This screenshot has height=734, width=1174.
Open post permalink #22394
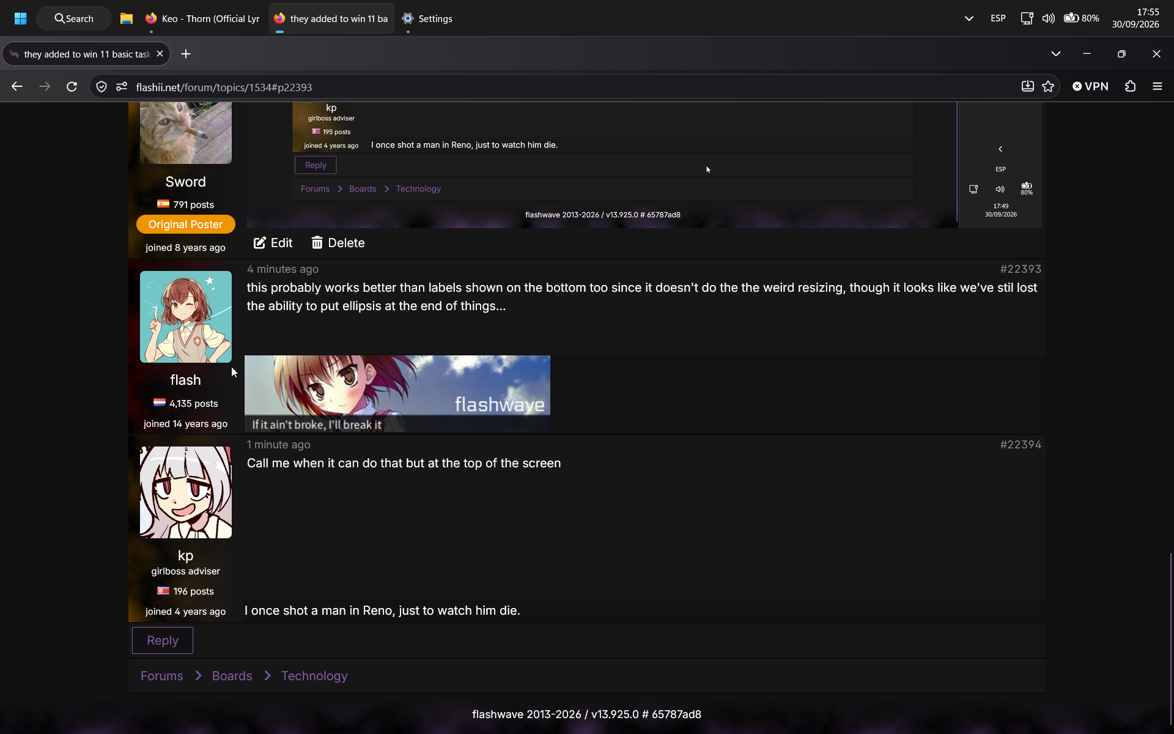point(1021,445)
